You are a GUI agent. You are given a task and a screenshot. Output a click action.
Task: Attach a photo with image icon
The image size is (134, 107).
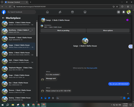pyautogui.click(x=45, y=98)
